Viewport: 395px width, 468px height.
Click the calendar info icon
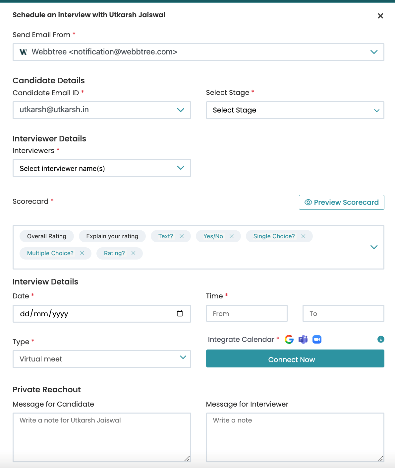[x=381, y=339]
